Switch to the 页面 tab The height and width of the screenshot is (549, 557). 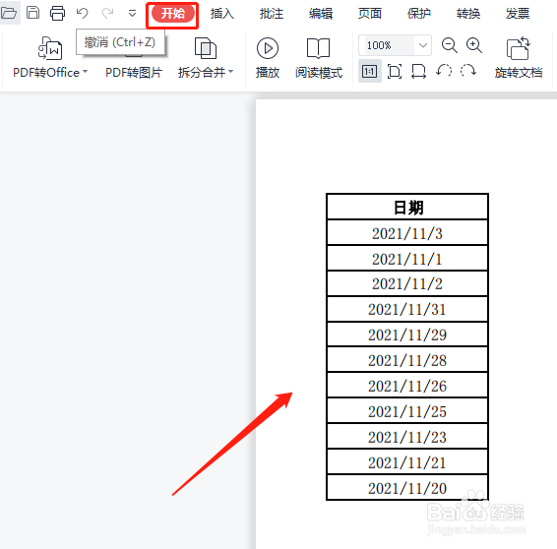tap(370, 14)
